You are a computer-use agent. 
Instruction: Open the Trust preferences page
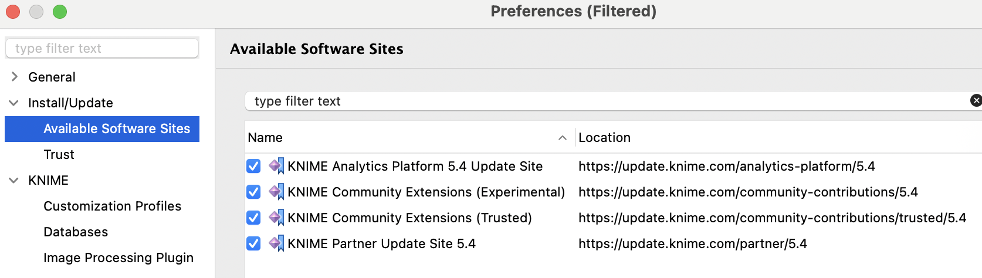pos(59,154)
